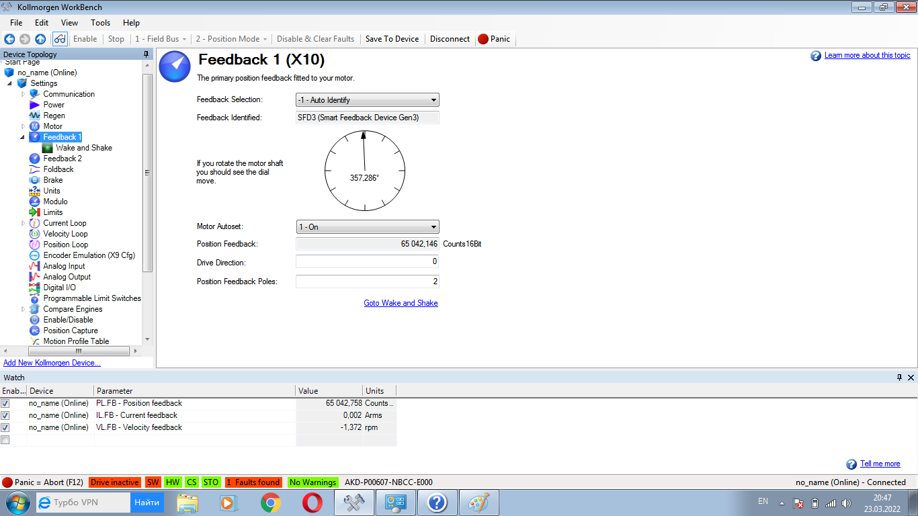Open Chrome from the taskbar

pyautogui.click(x=271, y=503)
